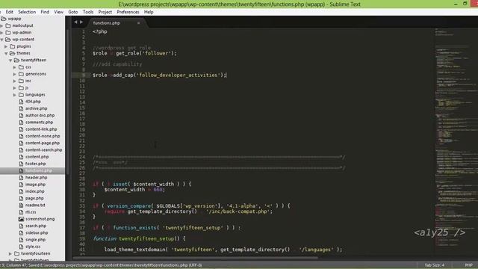
Task: Expand the mailoutput folder arrow
Action: point(1,25)
